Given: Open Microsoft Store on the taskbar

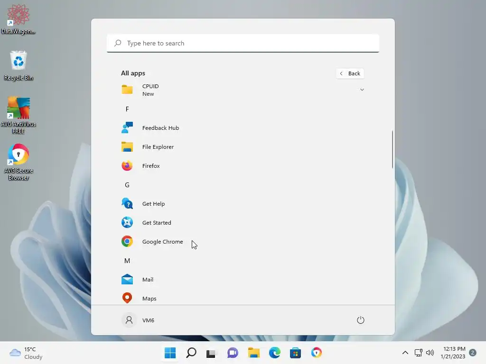Looking at the screenshot, I should (x=295, y=353).
